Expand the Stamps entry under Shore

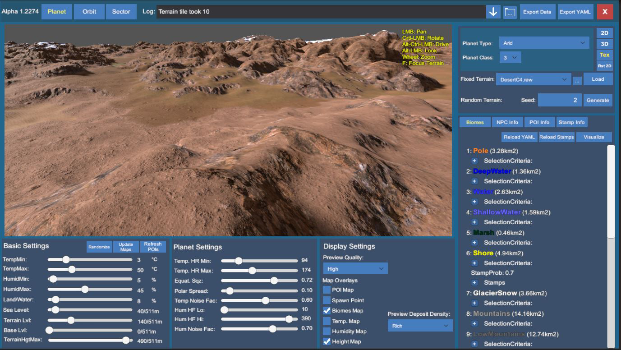pos(474,283)
